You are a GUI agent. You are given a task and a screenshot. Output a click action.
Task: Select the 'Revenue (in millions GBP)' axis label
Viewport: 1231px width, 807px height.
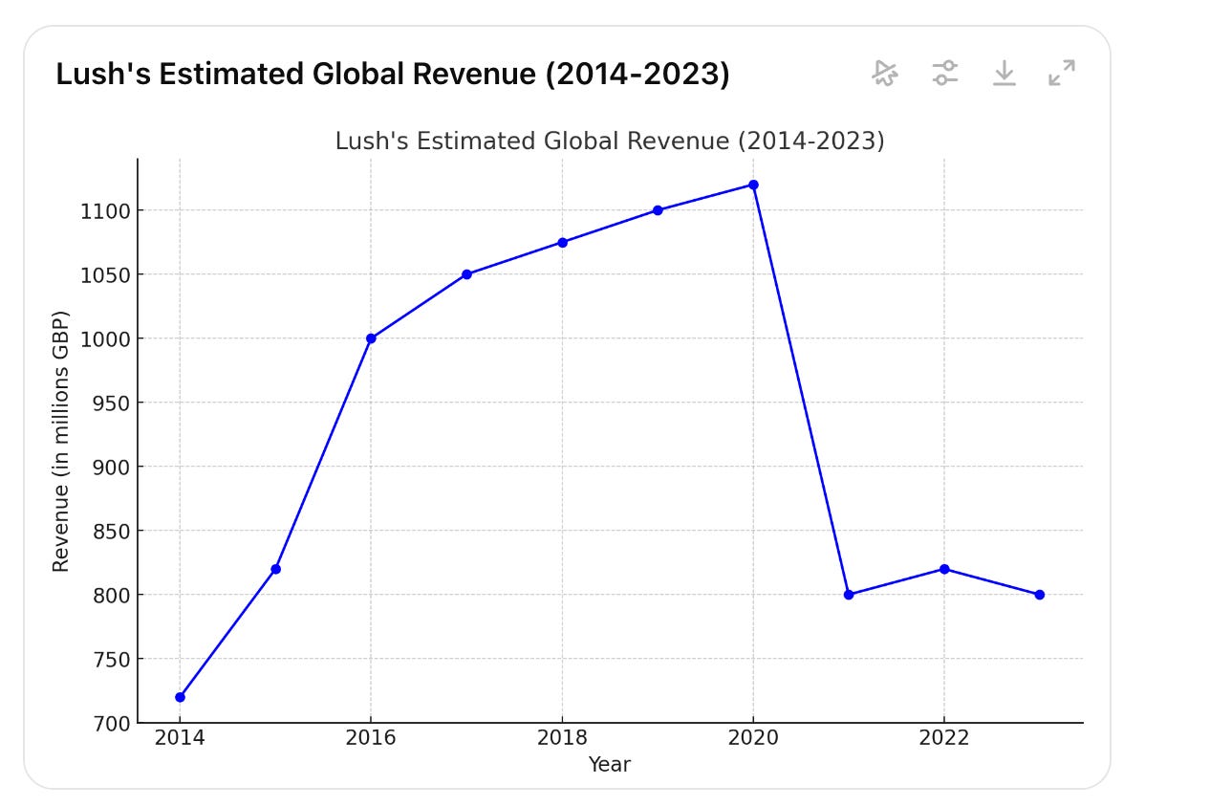click(x=61, y=441)
